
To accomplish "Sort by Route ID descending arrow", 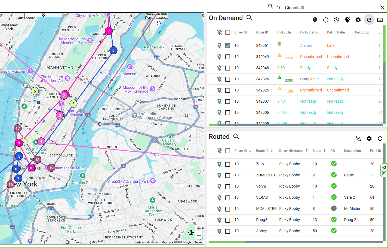I will 272,151.
